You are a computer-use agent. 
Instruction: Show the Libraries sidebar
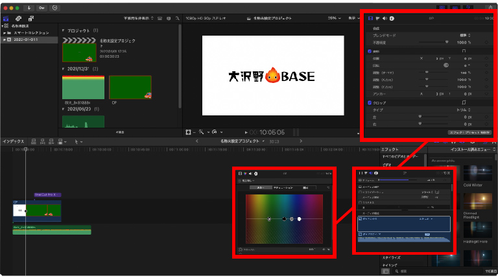(x=6, y=19)
